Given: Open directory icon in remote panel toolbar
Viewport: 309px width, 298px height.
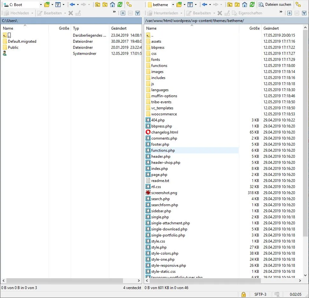Looking at the screenshot, I should (x=179, y=4).
